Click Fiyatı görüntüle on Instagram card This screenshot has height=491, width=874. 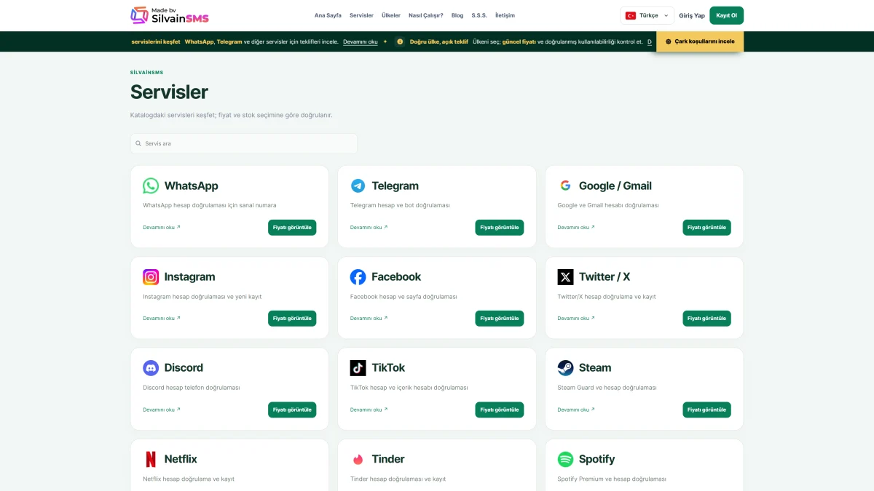click(292, 318)
